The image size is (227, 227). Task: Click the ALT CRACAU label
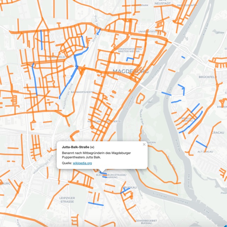pyautogui.click(x=205, y=151)
